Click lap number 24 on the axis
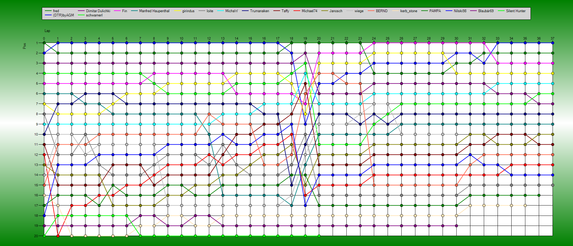 pyautogui.click(x=374, y=39)
